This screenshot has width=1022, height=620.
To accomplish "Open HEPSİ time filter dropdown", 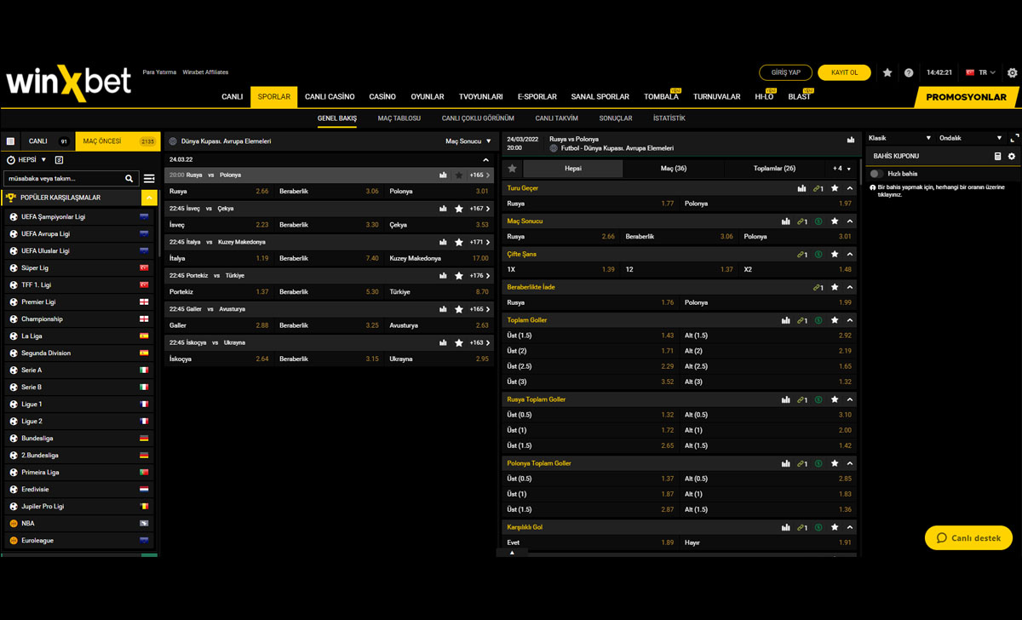I will click(26, 160).
